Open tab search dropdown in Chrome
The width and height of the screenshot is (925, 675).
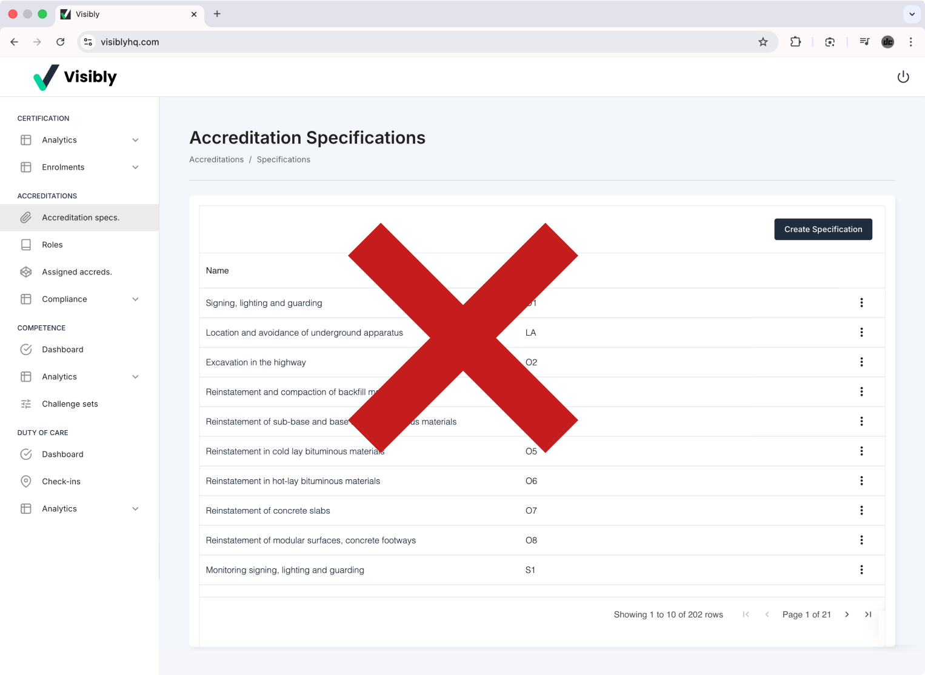912,14
